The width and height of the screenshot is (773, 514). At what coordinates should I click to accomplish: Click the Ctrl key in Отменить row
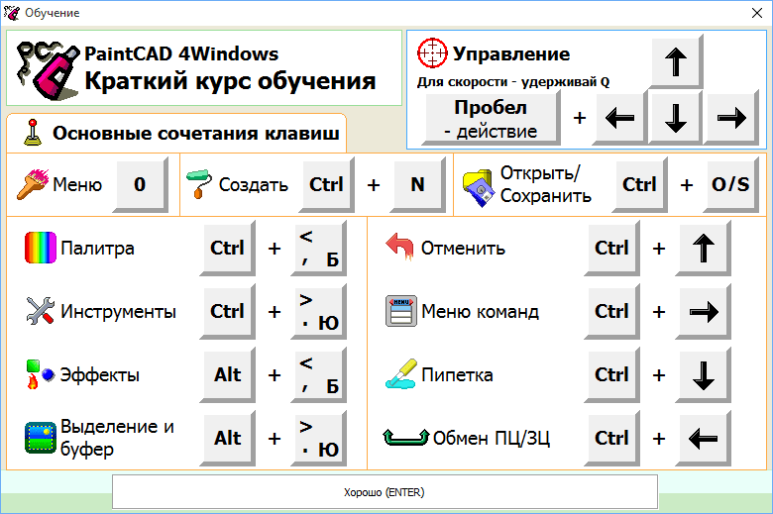click(611, 248)
